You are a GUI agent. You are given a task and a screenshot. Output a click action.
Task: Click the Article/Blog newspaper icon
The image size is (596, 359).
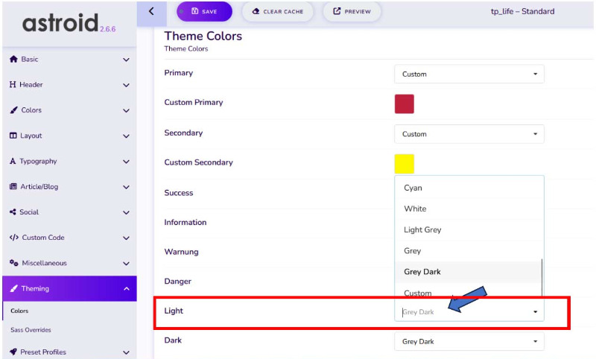(13, 187)
